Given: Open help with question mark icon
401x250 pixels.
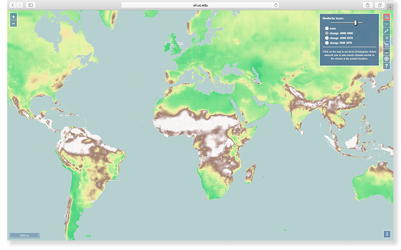Looking at the screenshot, I should coord(387,66).
